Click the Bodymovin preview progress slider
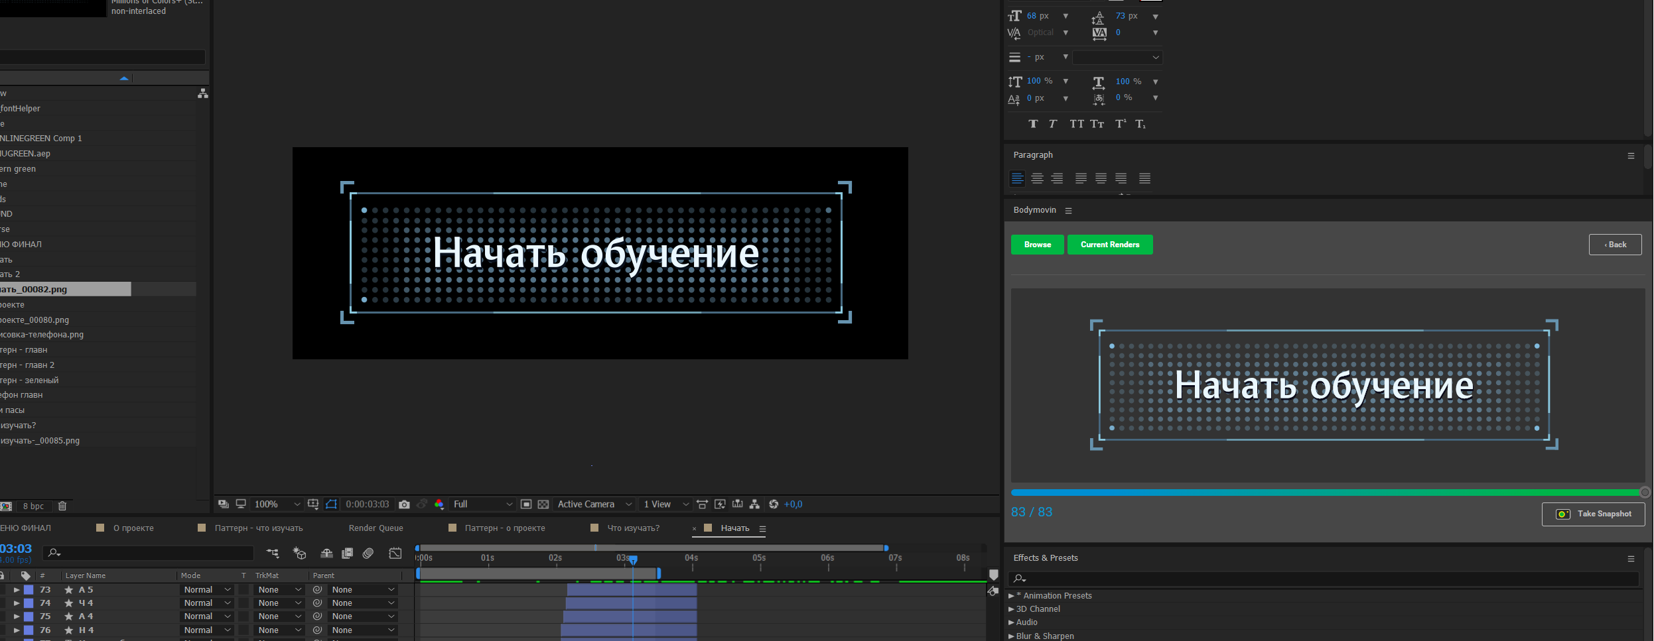 1326,493
